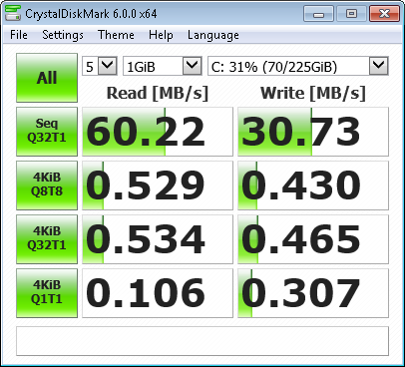This screenshot has width=405, height=367.
Task: Start the Seq Q32T1 benchmark
Action: [x=47, y=132]
